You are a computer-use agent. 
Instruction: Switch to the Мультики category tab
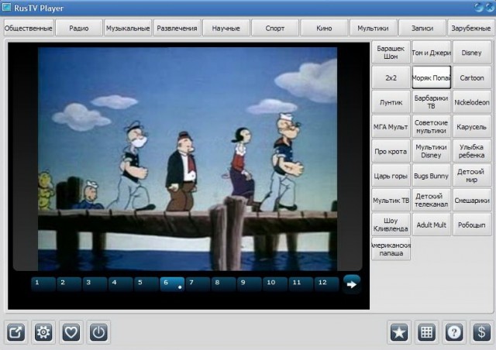pyautogui.click(x=373, y=29)
